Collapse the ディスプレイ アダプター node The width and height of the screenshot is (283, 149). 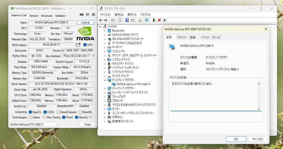105,80
